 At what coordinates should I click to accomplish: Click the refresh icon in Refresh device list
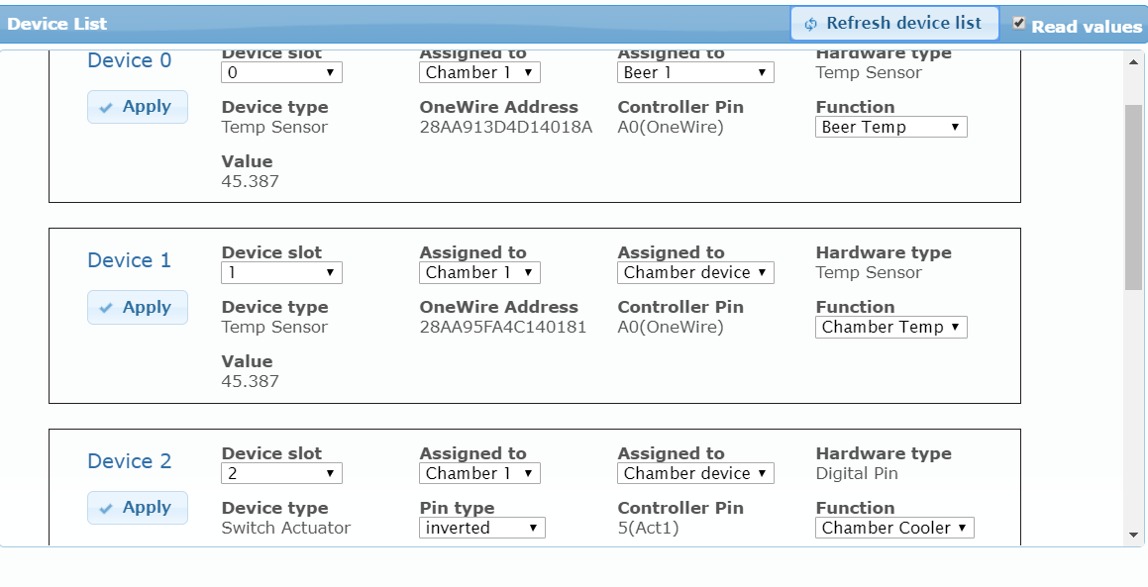point(810,24)
